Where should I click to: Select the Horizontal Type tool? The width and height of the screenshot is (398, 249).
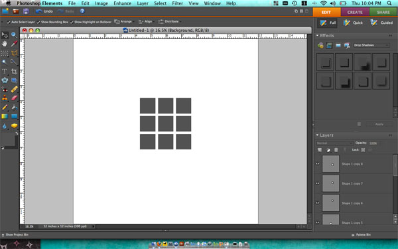pyautogui.click(x=5, y=72)
